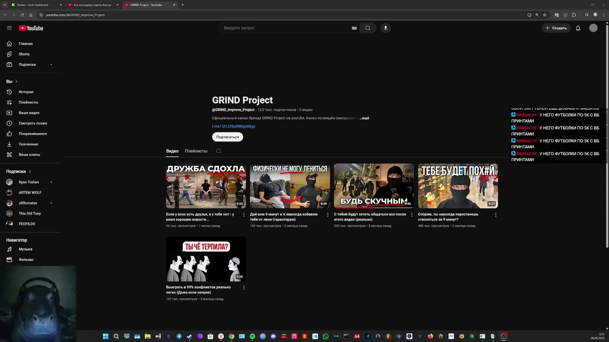
Task: Open the ФИЗИЧЕСКИ НЕ МОГУ ЛЕНИТЬСЯ thumbnail
Action: (290, 186)
